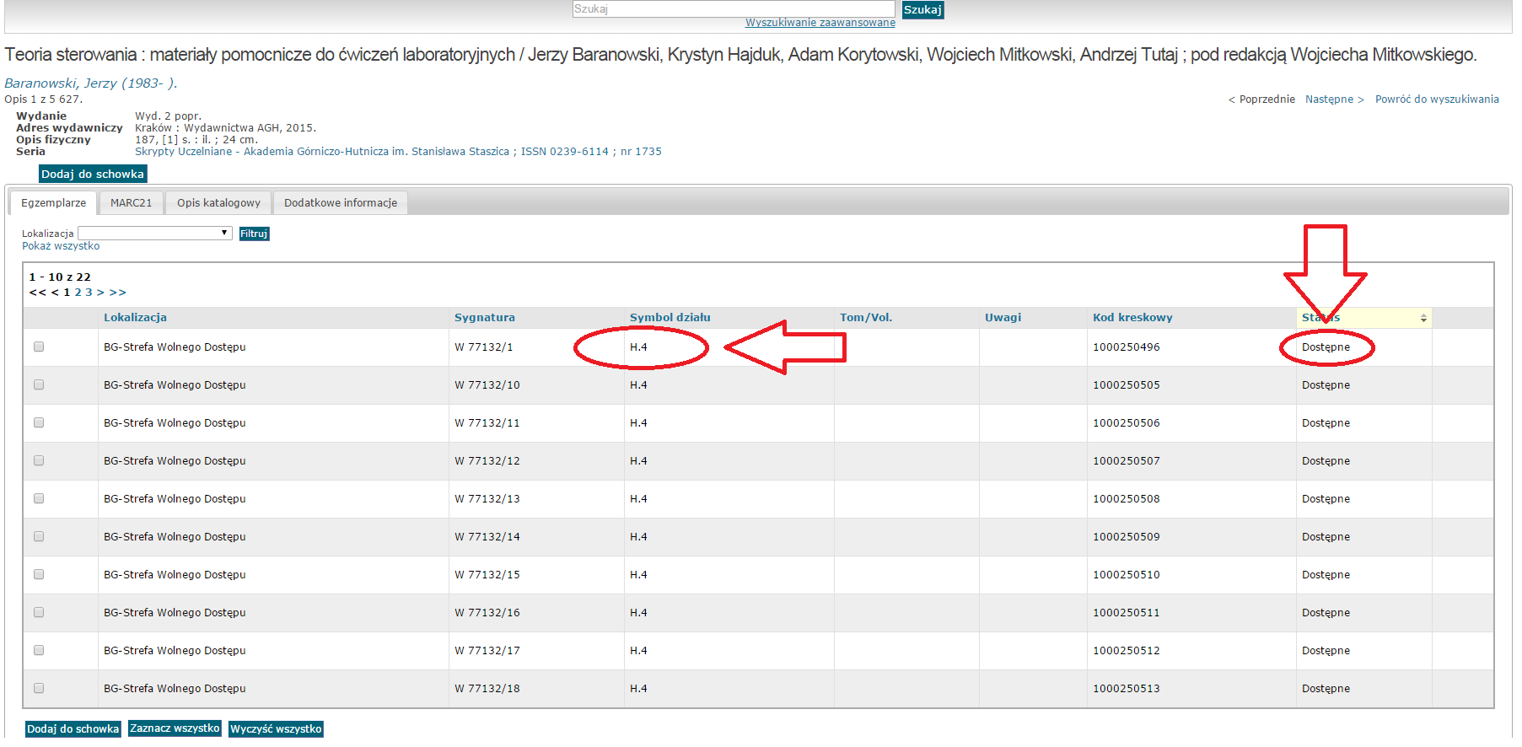Click the last page >> link
Viewport: 1522px width, 747px height.
[x=117, y=293]
